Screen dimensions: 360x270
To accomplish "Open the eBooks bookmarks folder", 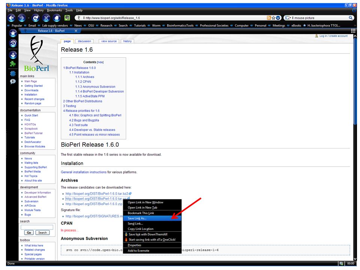I will [x=294, y=25].
